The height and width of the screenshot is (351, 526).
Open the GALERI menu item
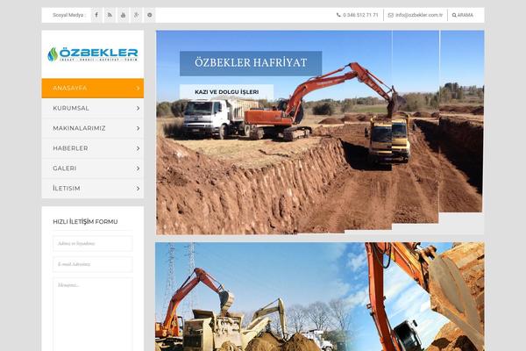pyautogui.click(x=93, y=168)
